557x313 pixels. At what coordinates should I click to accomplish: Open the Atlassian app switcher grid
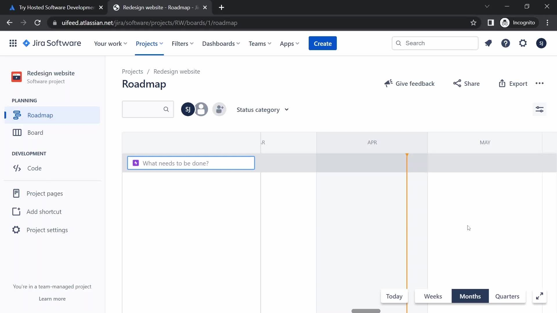pos(13,43)
